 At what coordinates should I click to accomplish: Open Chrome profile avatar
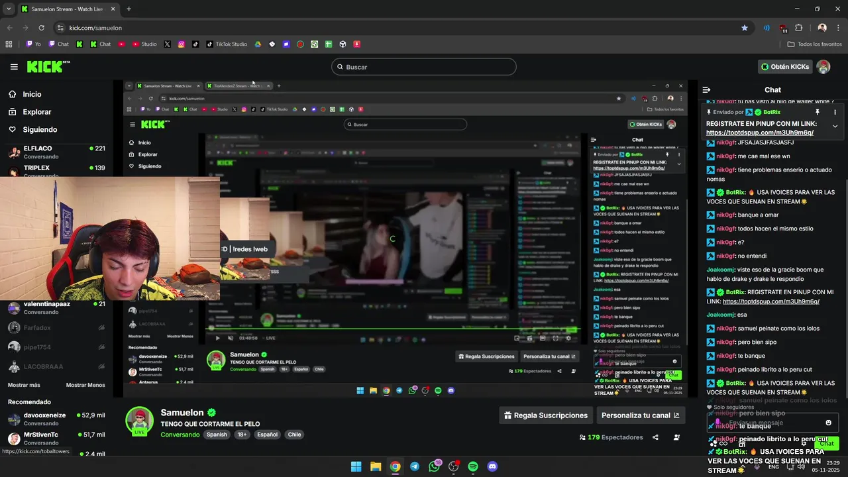(822, 28)
